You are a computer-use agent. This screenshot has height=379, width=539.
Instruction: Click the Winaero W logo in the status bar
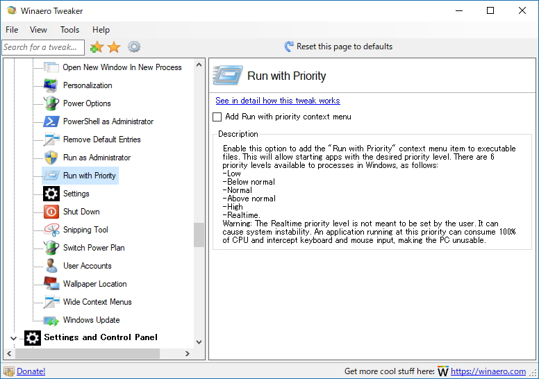click(x=442, y=371)
